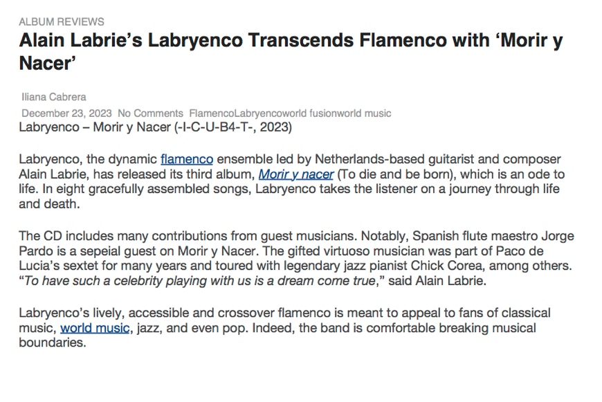Open the No Comments link
602x402 pixels.
click(150, 113)
